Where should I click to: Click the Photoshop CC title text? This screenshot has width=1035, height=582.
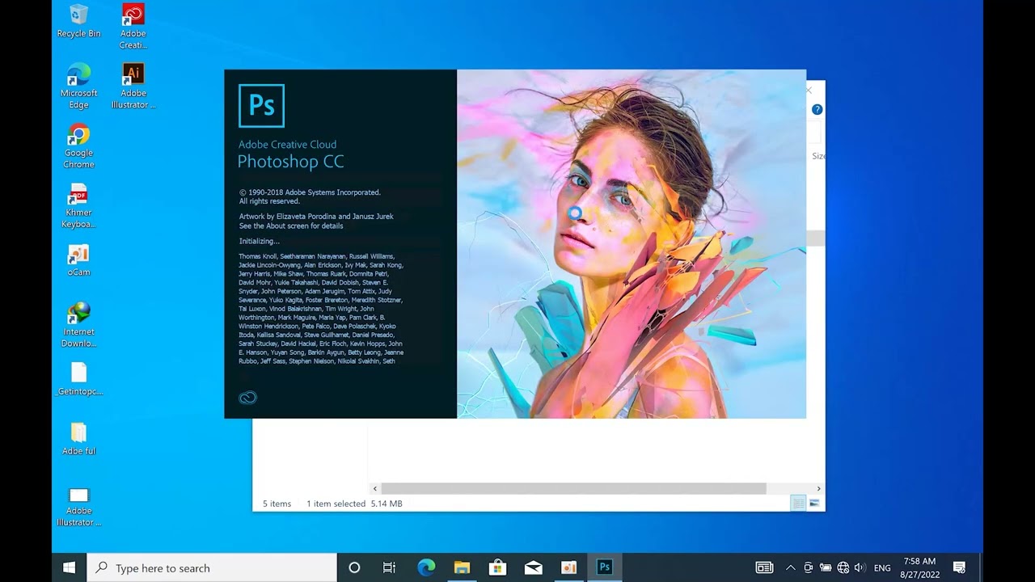(x=290, y=162)
